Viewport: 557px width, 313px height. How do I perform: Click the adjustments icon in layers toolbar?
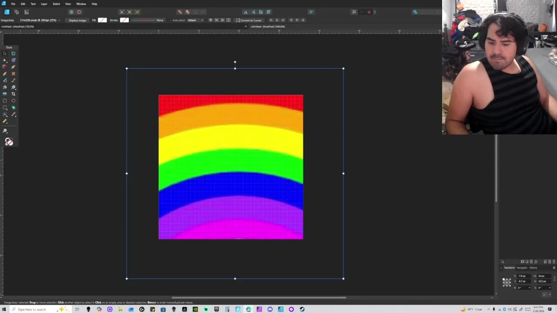pos(527,261)
